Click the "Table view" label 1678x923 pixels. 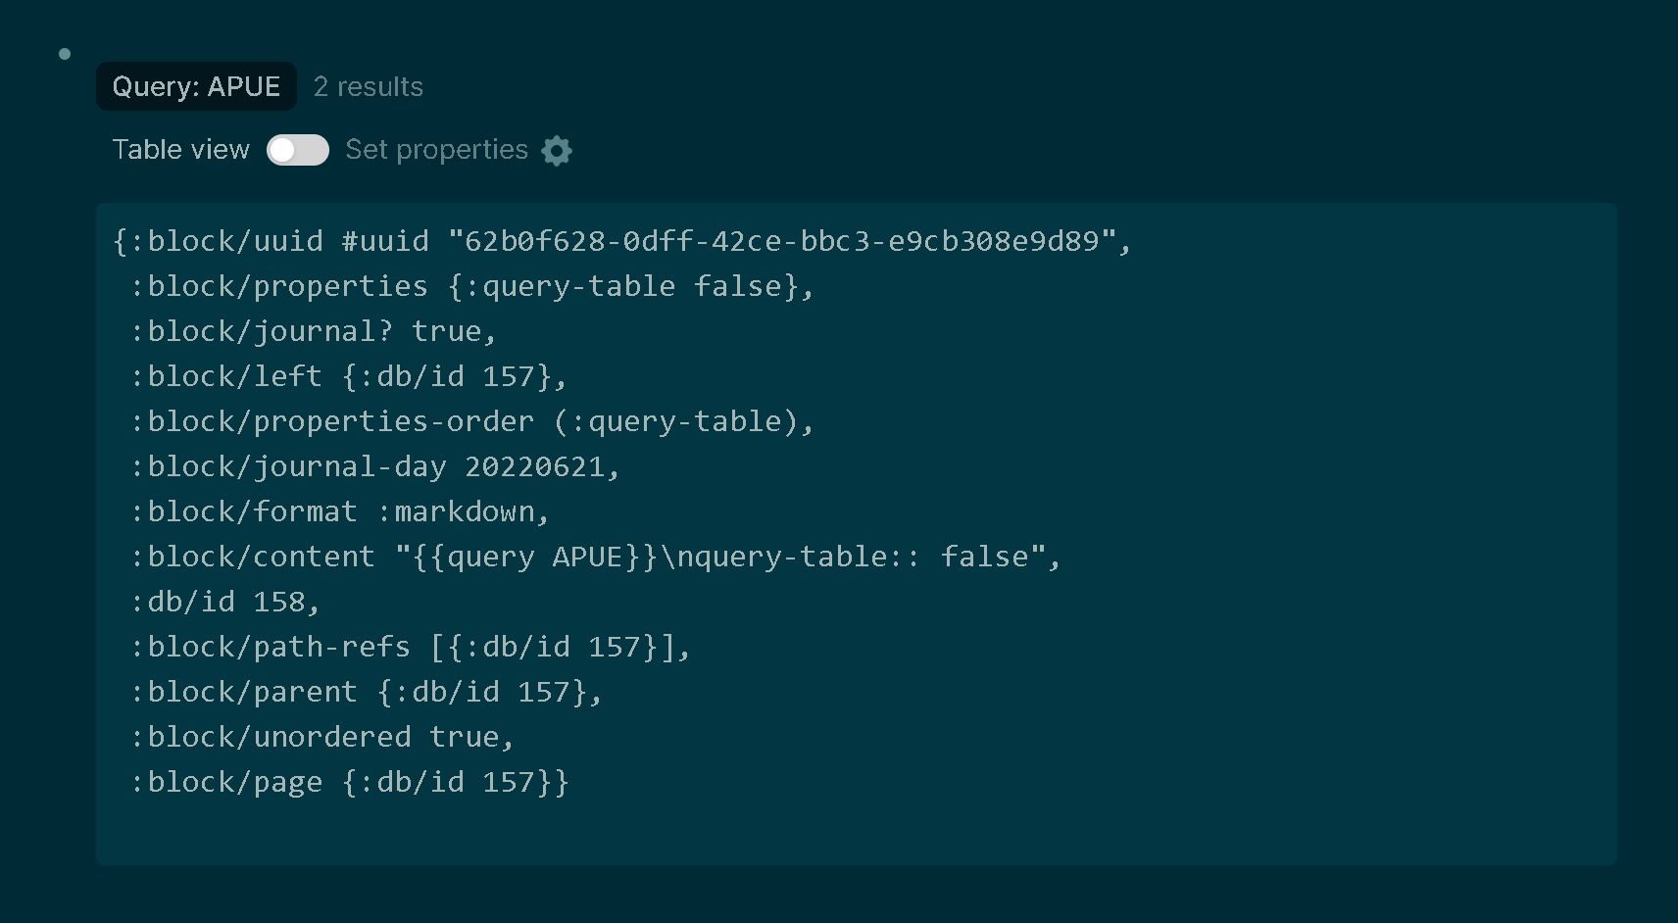click(x=180, y=149)
